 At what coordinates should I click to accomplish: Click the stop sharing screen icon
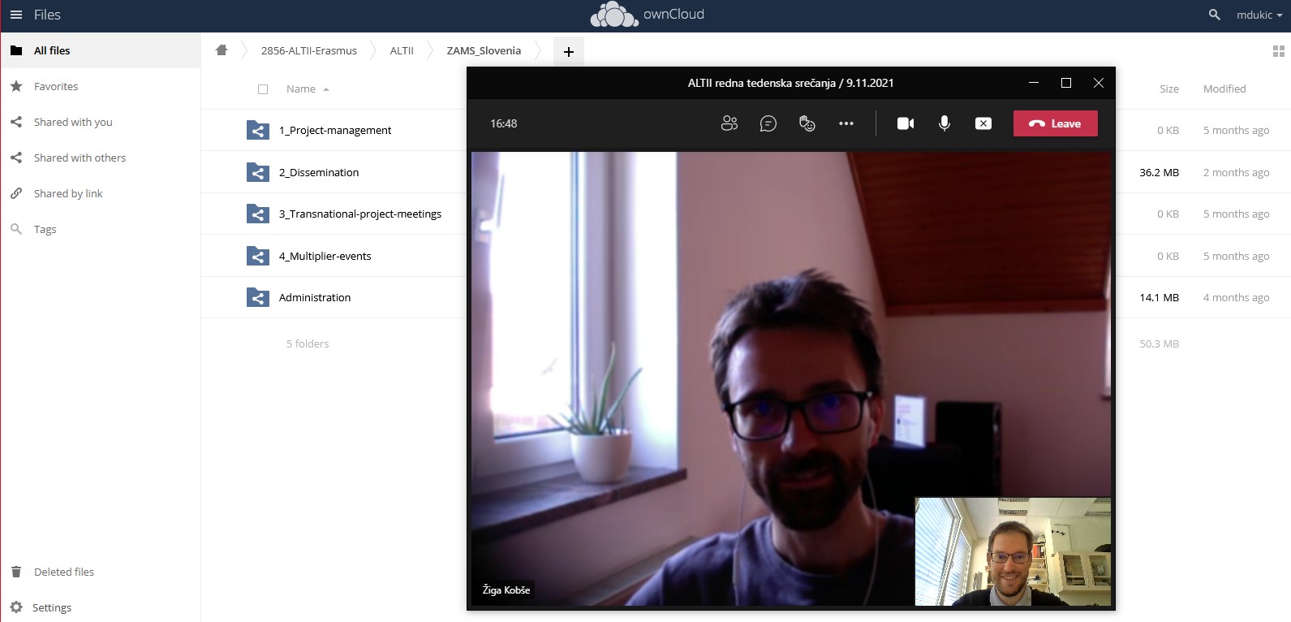coord(983,123)
